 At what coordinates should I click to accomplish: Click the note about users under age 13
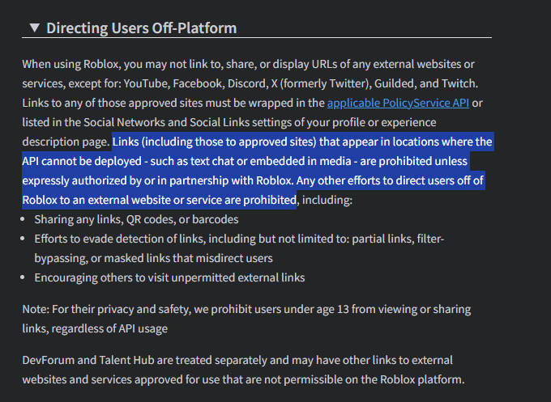pos(246,319)
